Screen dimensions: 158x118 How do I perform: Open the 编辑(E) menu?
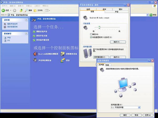pos(13,6)
